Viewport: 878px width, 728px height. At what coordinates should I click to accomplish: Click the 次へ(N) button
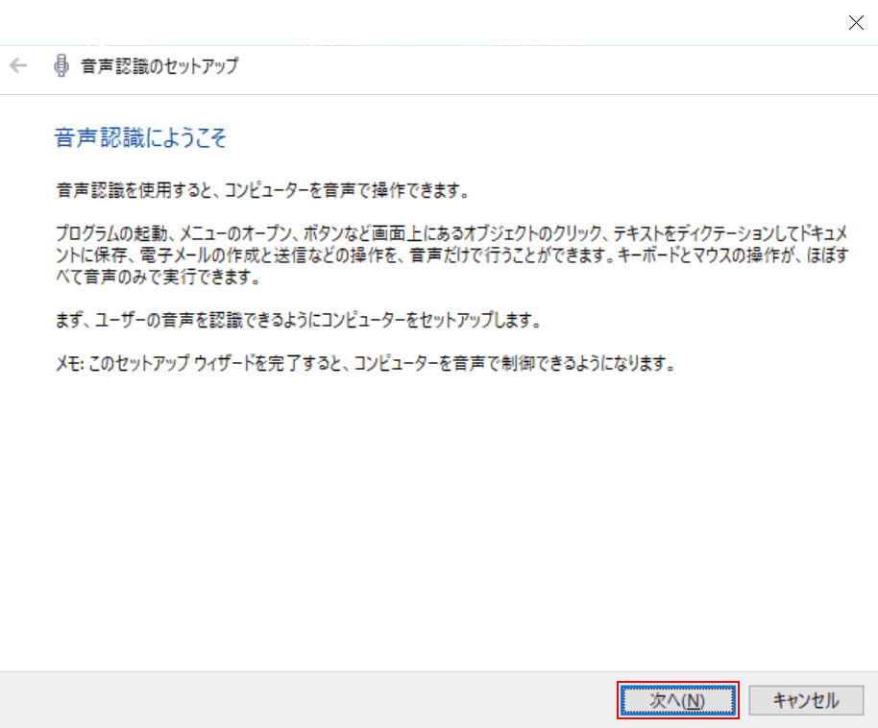677,700
